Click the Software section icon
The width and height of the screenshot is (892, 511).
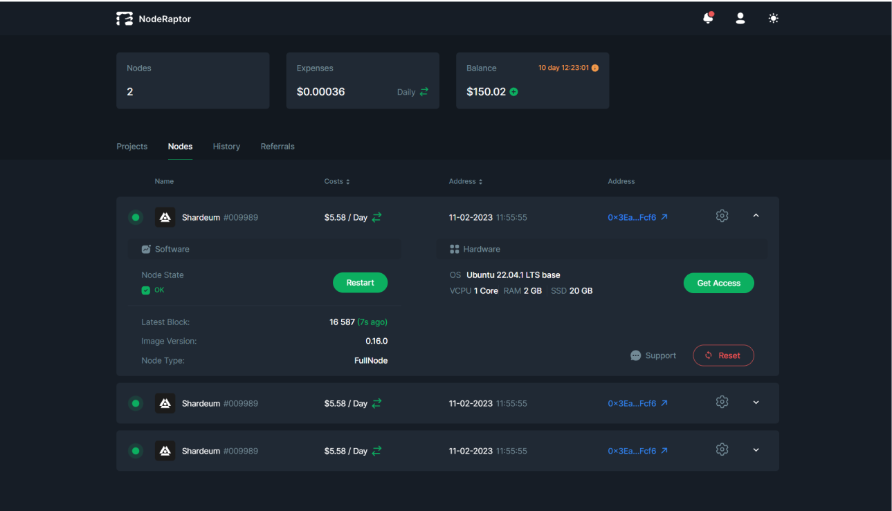tap(146, 249)
